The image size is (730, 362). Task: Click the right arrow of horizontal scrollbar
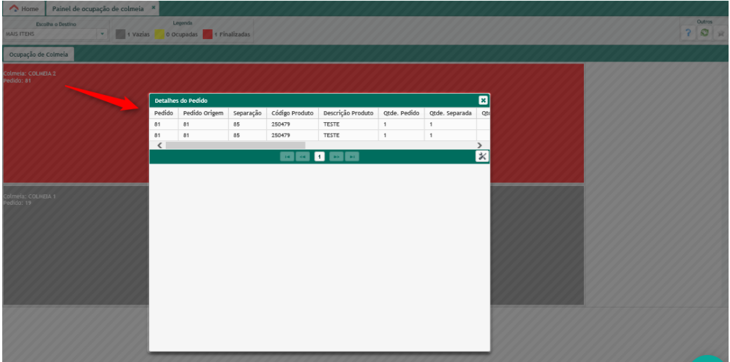click(480, 145)
